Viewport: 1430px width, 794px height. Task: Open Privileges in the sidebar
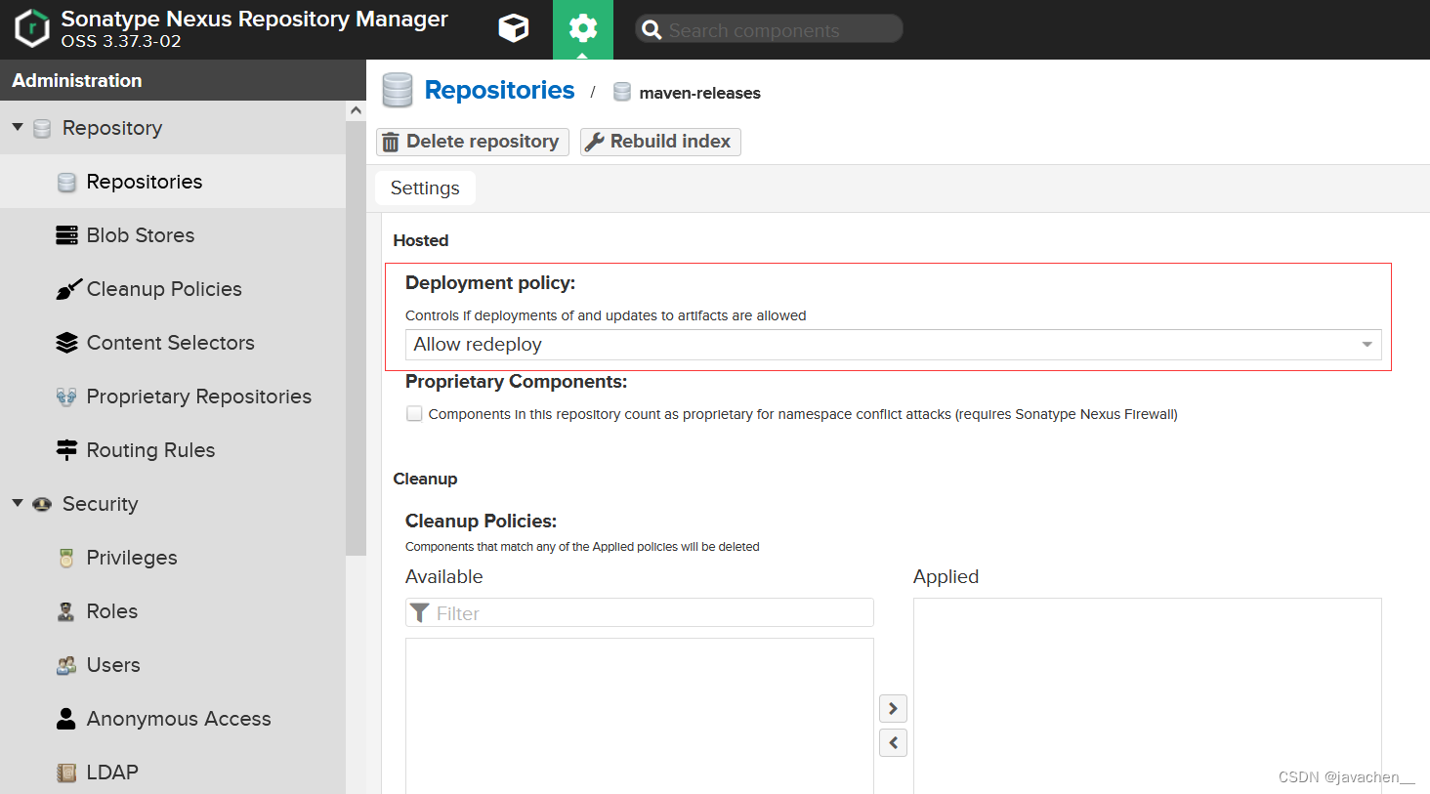[x=173, y=558]
